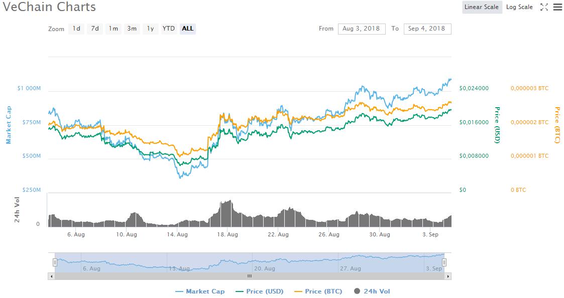
Task: Click the $0,016000 price axis label
Action: (474, 122)
